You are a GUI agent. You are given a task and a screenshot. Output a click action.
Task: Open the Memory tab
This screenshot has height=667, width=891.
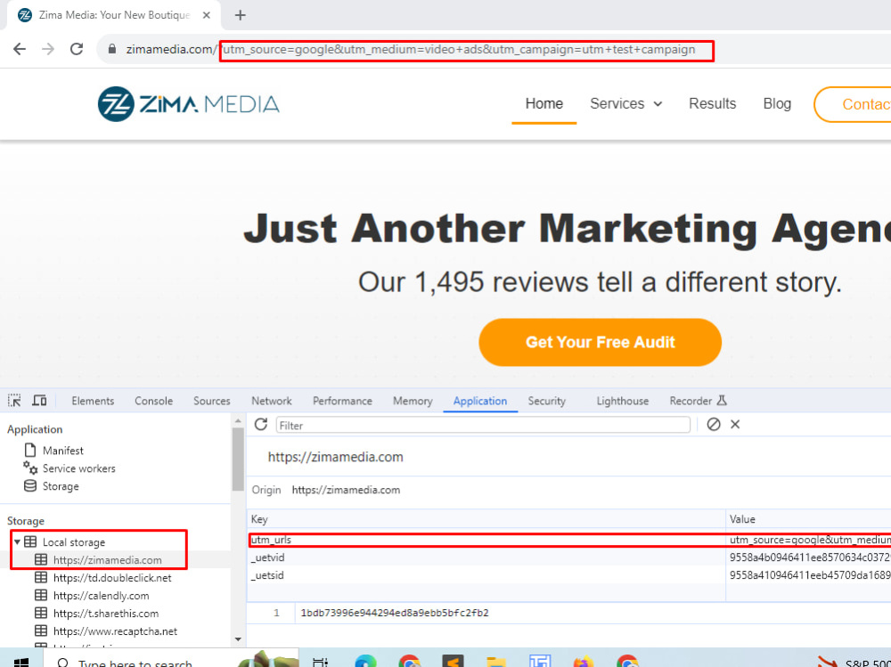413,401
